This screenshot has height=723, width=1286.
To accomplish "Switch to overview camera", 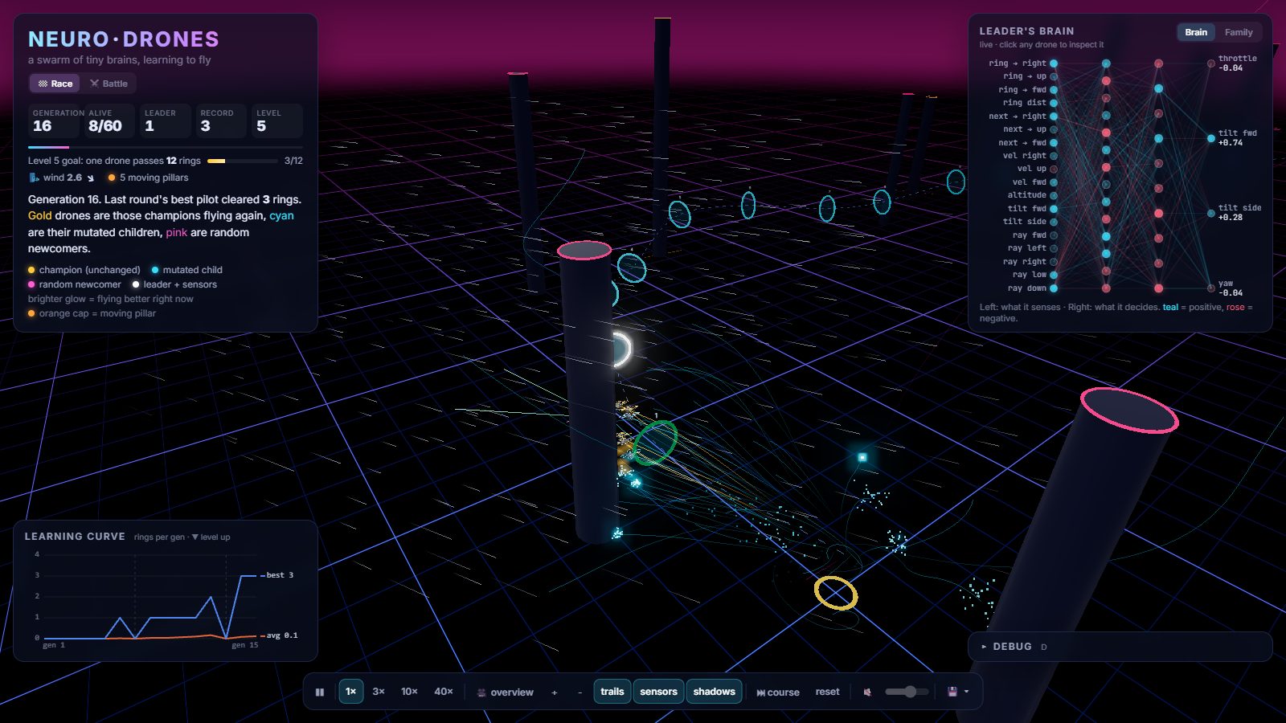I will (505, 692).
